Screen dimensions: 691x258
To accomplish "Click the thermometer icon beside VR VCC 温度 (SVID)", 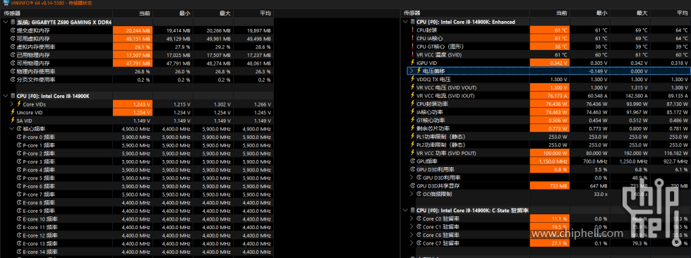I will (412, 54).
